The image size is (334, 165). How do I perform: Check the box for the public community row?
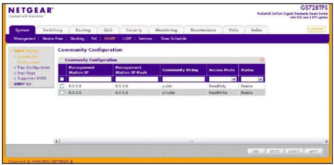[x=62, y=86]
